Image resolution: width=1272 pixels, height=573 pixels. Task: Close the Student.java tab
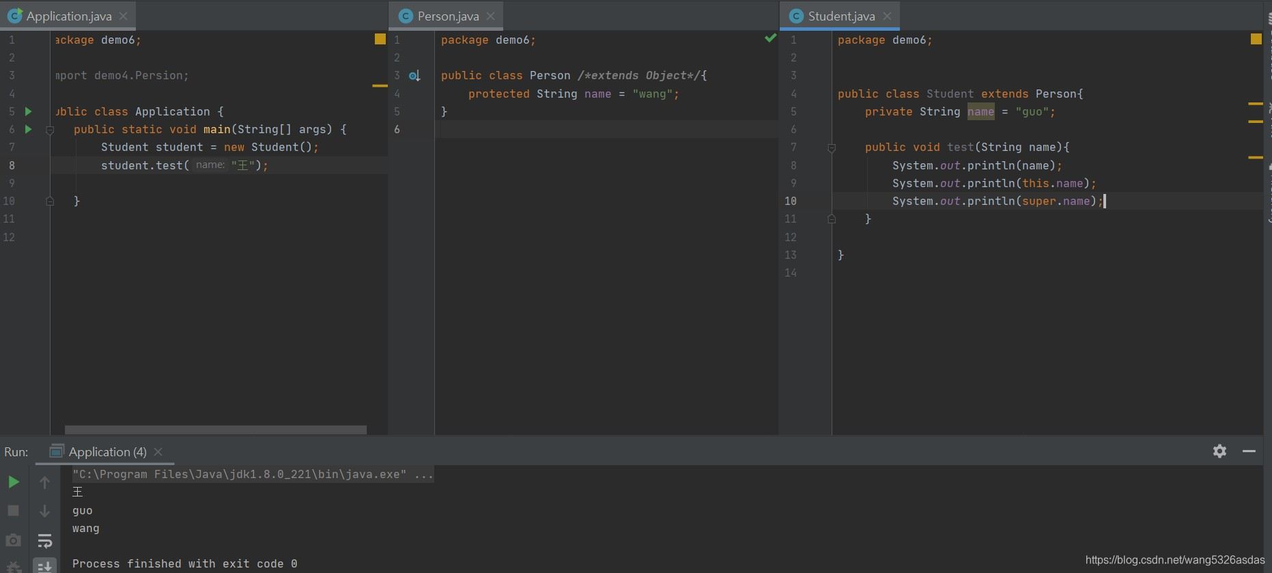click(x=887, y=16)
